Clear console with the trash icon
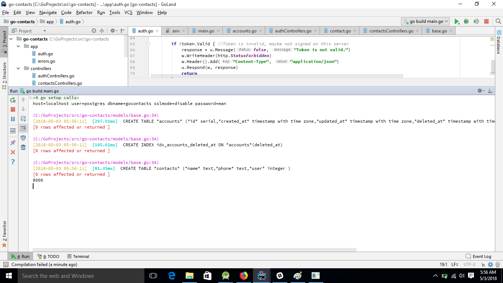The image size is (503, 283). pyautogui.click(x=23, y=147)
